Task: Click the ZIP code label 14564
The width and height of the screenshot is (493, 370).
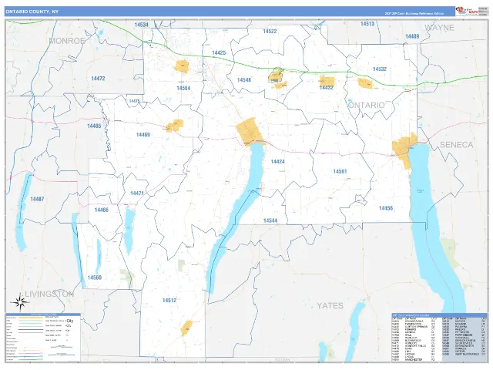Action: pyautogui.click(x=183, y=88)
